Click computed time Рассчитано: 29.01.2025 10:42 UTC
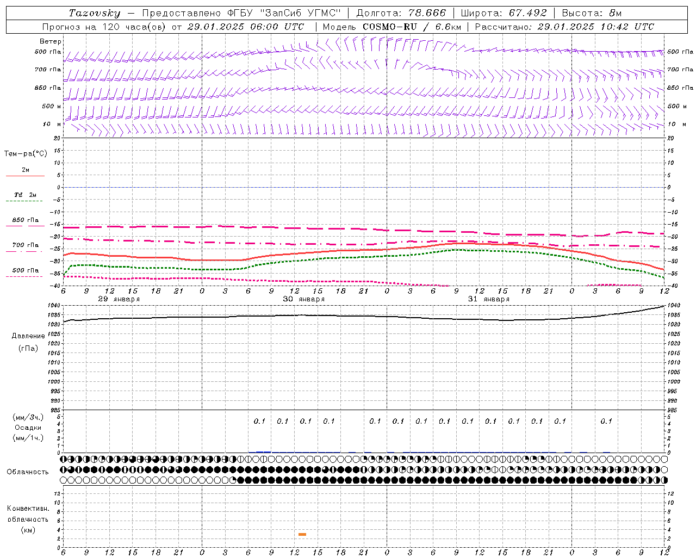The width and height of the screenshot is (696, 557). pyautogui.click(x=564, y=27)
